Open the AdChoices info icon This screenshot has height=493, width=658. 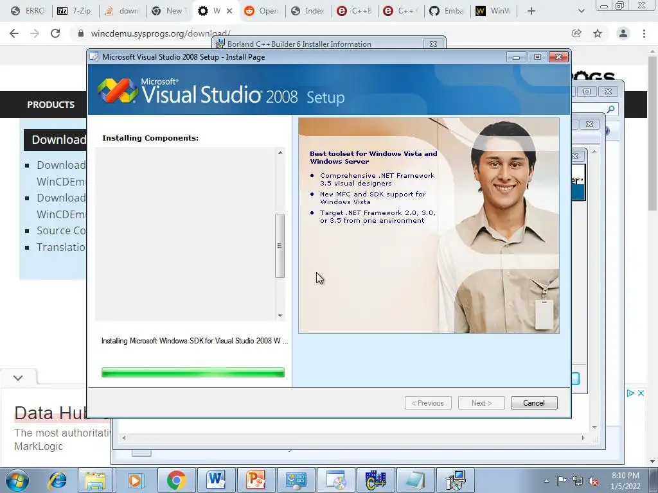point(630,393)
